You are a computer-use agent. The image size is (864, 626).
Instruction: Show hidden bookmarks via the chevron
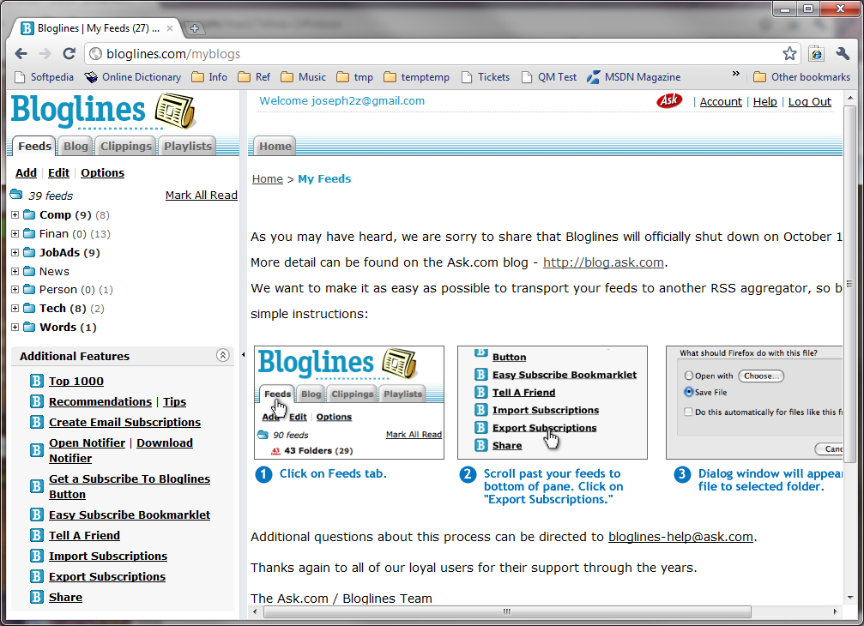click(x=735, y=74)
